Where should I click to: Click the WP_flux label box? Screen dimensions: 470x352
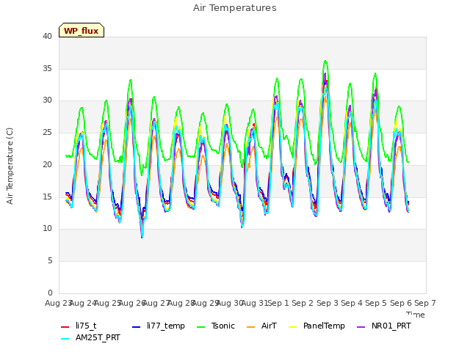coord(82,30)
